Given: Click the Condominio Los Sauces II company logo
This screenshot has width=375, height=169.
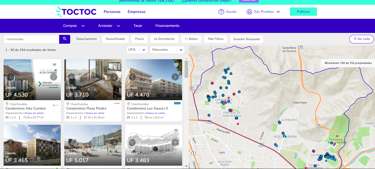Looking at the screenshot, I should tap(177, 103).
